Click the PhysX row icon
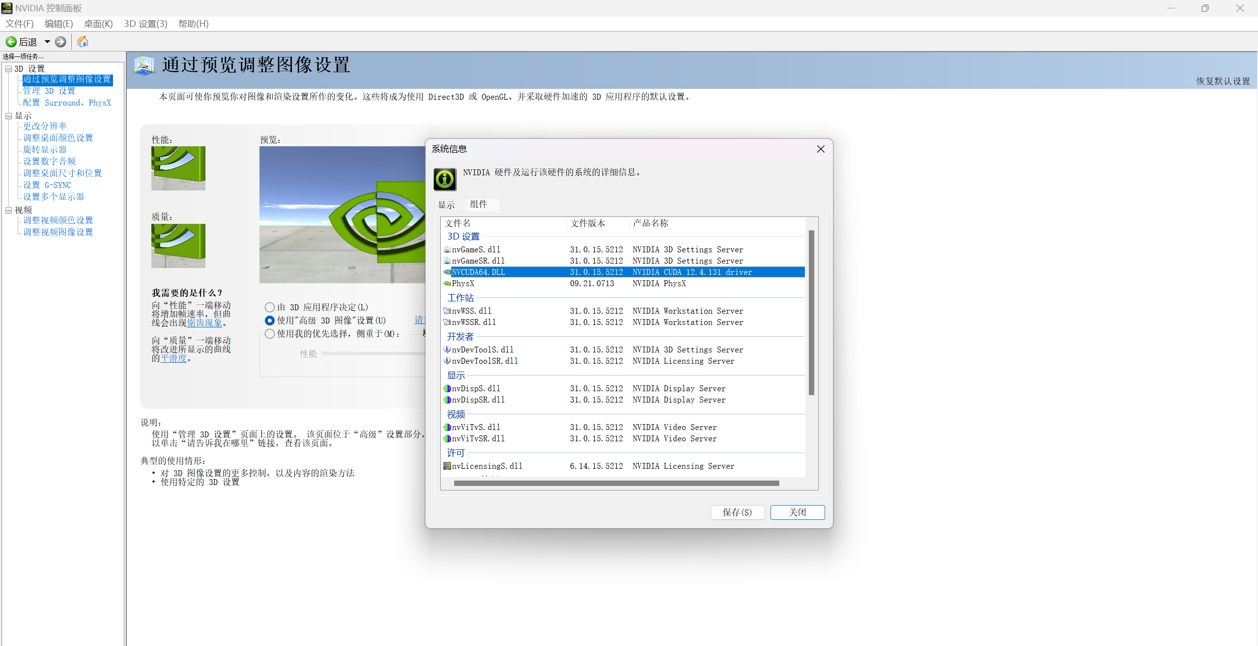 click(x=447, y=283)
